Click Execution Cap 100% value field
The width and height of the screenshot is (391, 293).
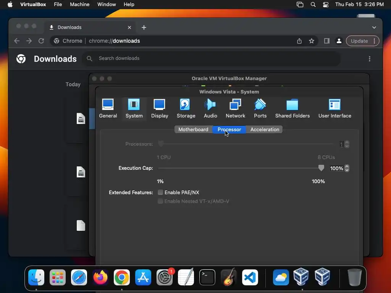click(336, 168)
